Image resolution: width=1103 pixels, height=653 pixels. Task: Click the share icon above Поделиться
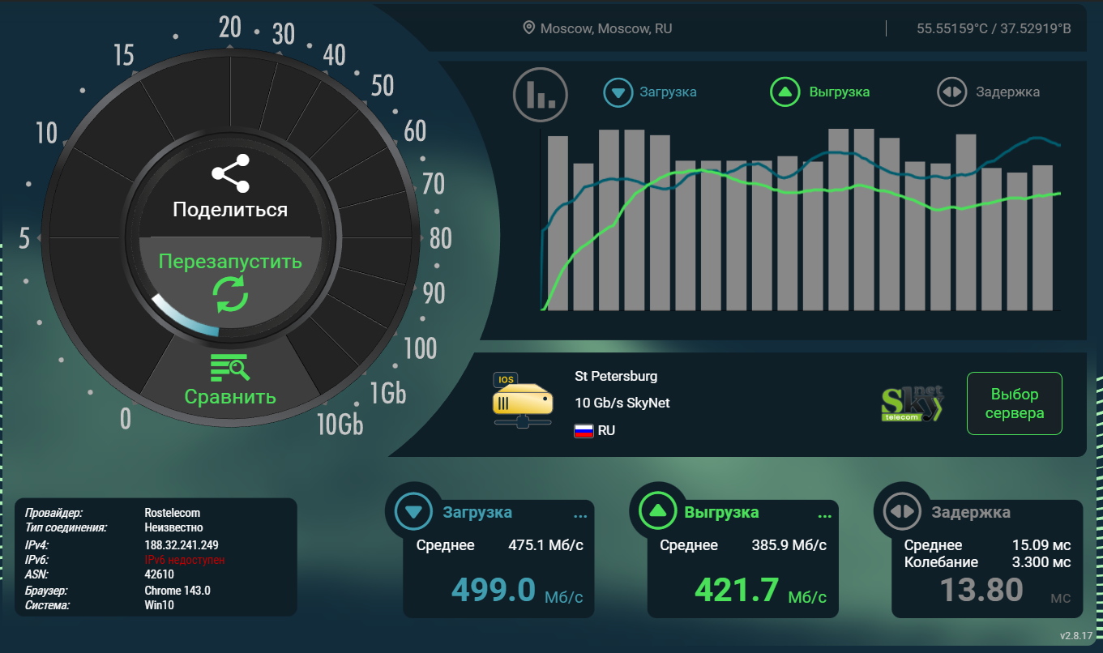pyautogui.click(x=230, y=173)
